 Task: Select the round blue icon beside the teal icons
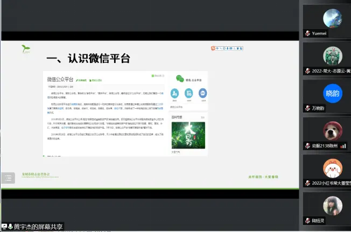[203, 93]
